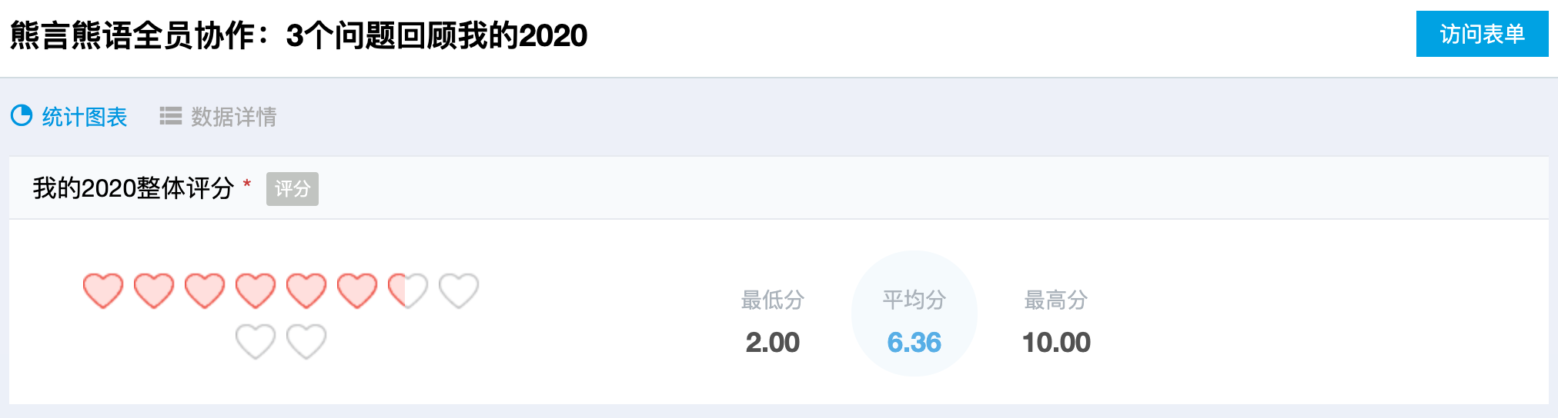This screenshot has height=418, width=1558.
Task: Click the second filled heart icon
Action: pyautogui.click(x=154, y=291)
